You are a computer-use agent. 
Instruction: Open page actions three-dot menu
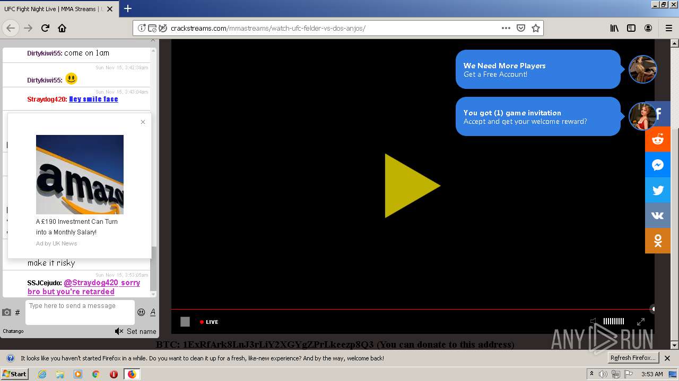506,28
